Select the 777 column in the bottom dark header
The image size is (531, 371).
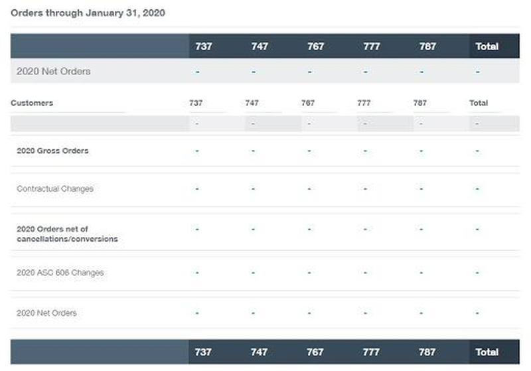[x=371, y=352]
